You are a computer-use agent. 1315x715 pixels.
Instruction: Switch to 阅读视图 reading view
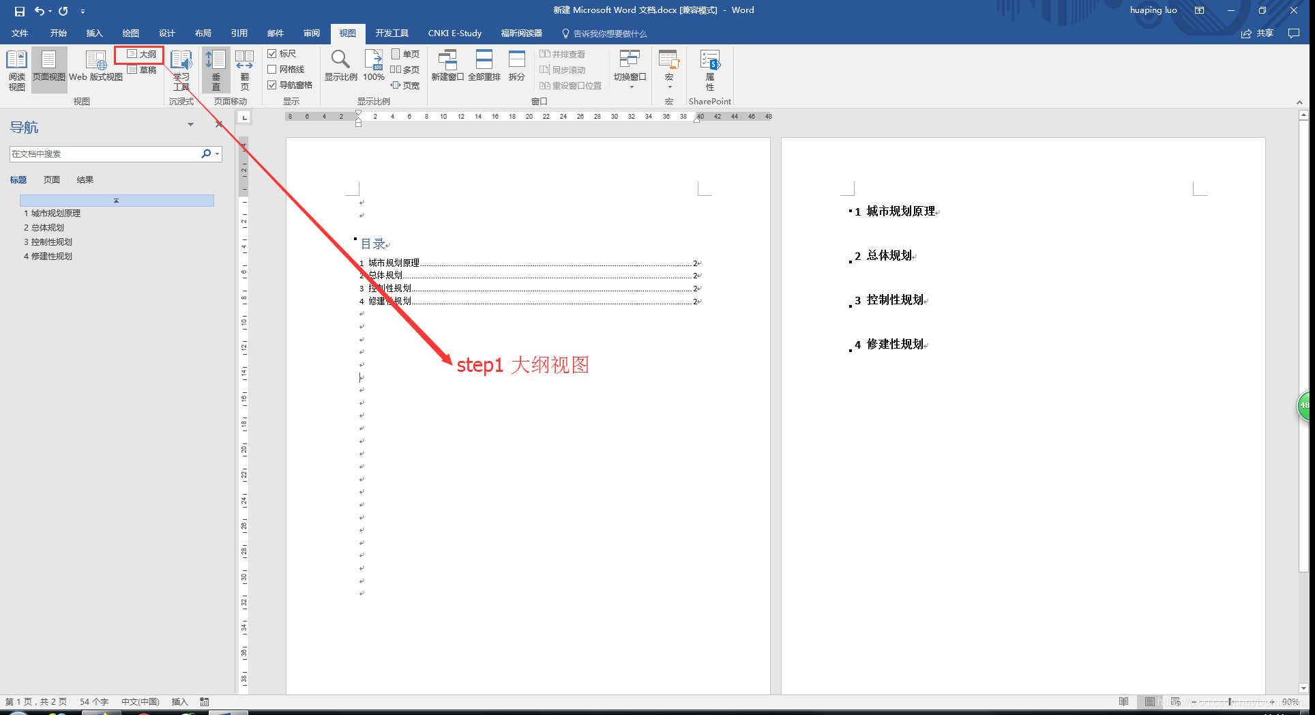point(16,70)
